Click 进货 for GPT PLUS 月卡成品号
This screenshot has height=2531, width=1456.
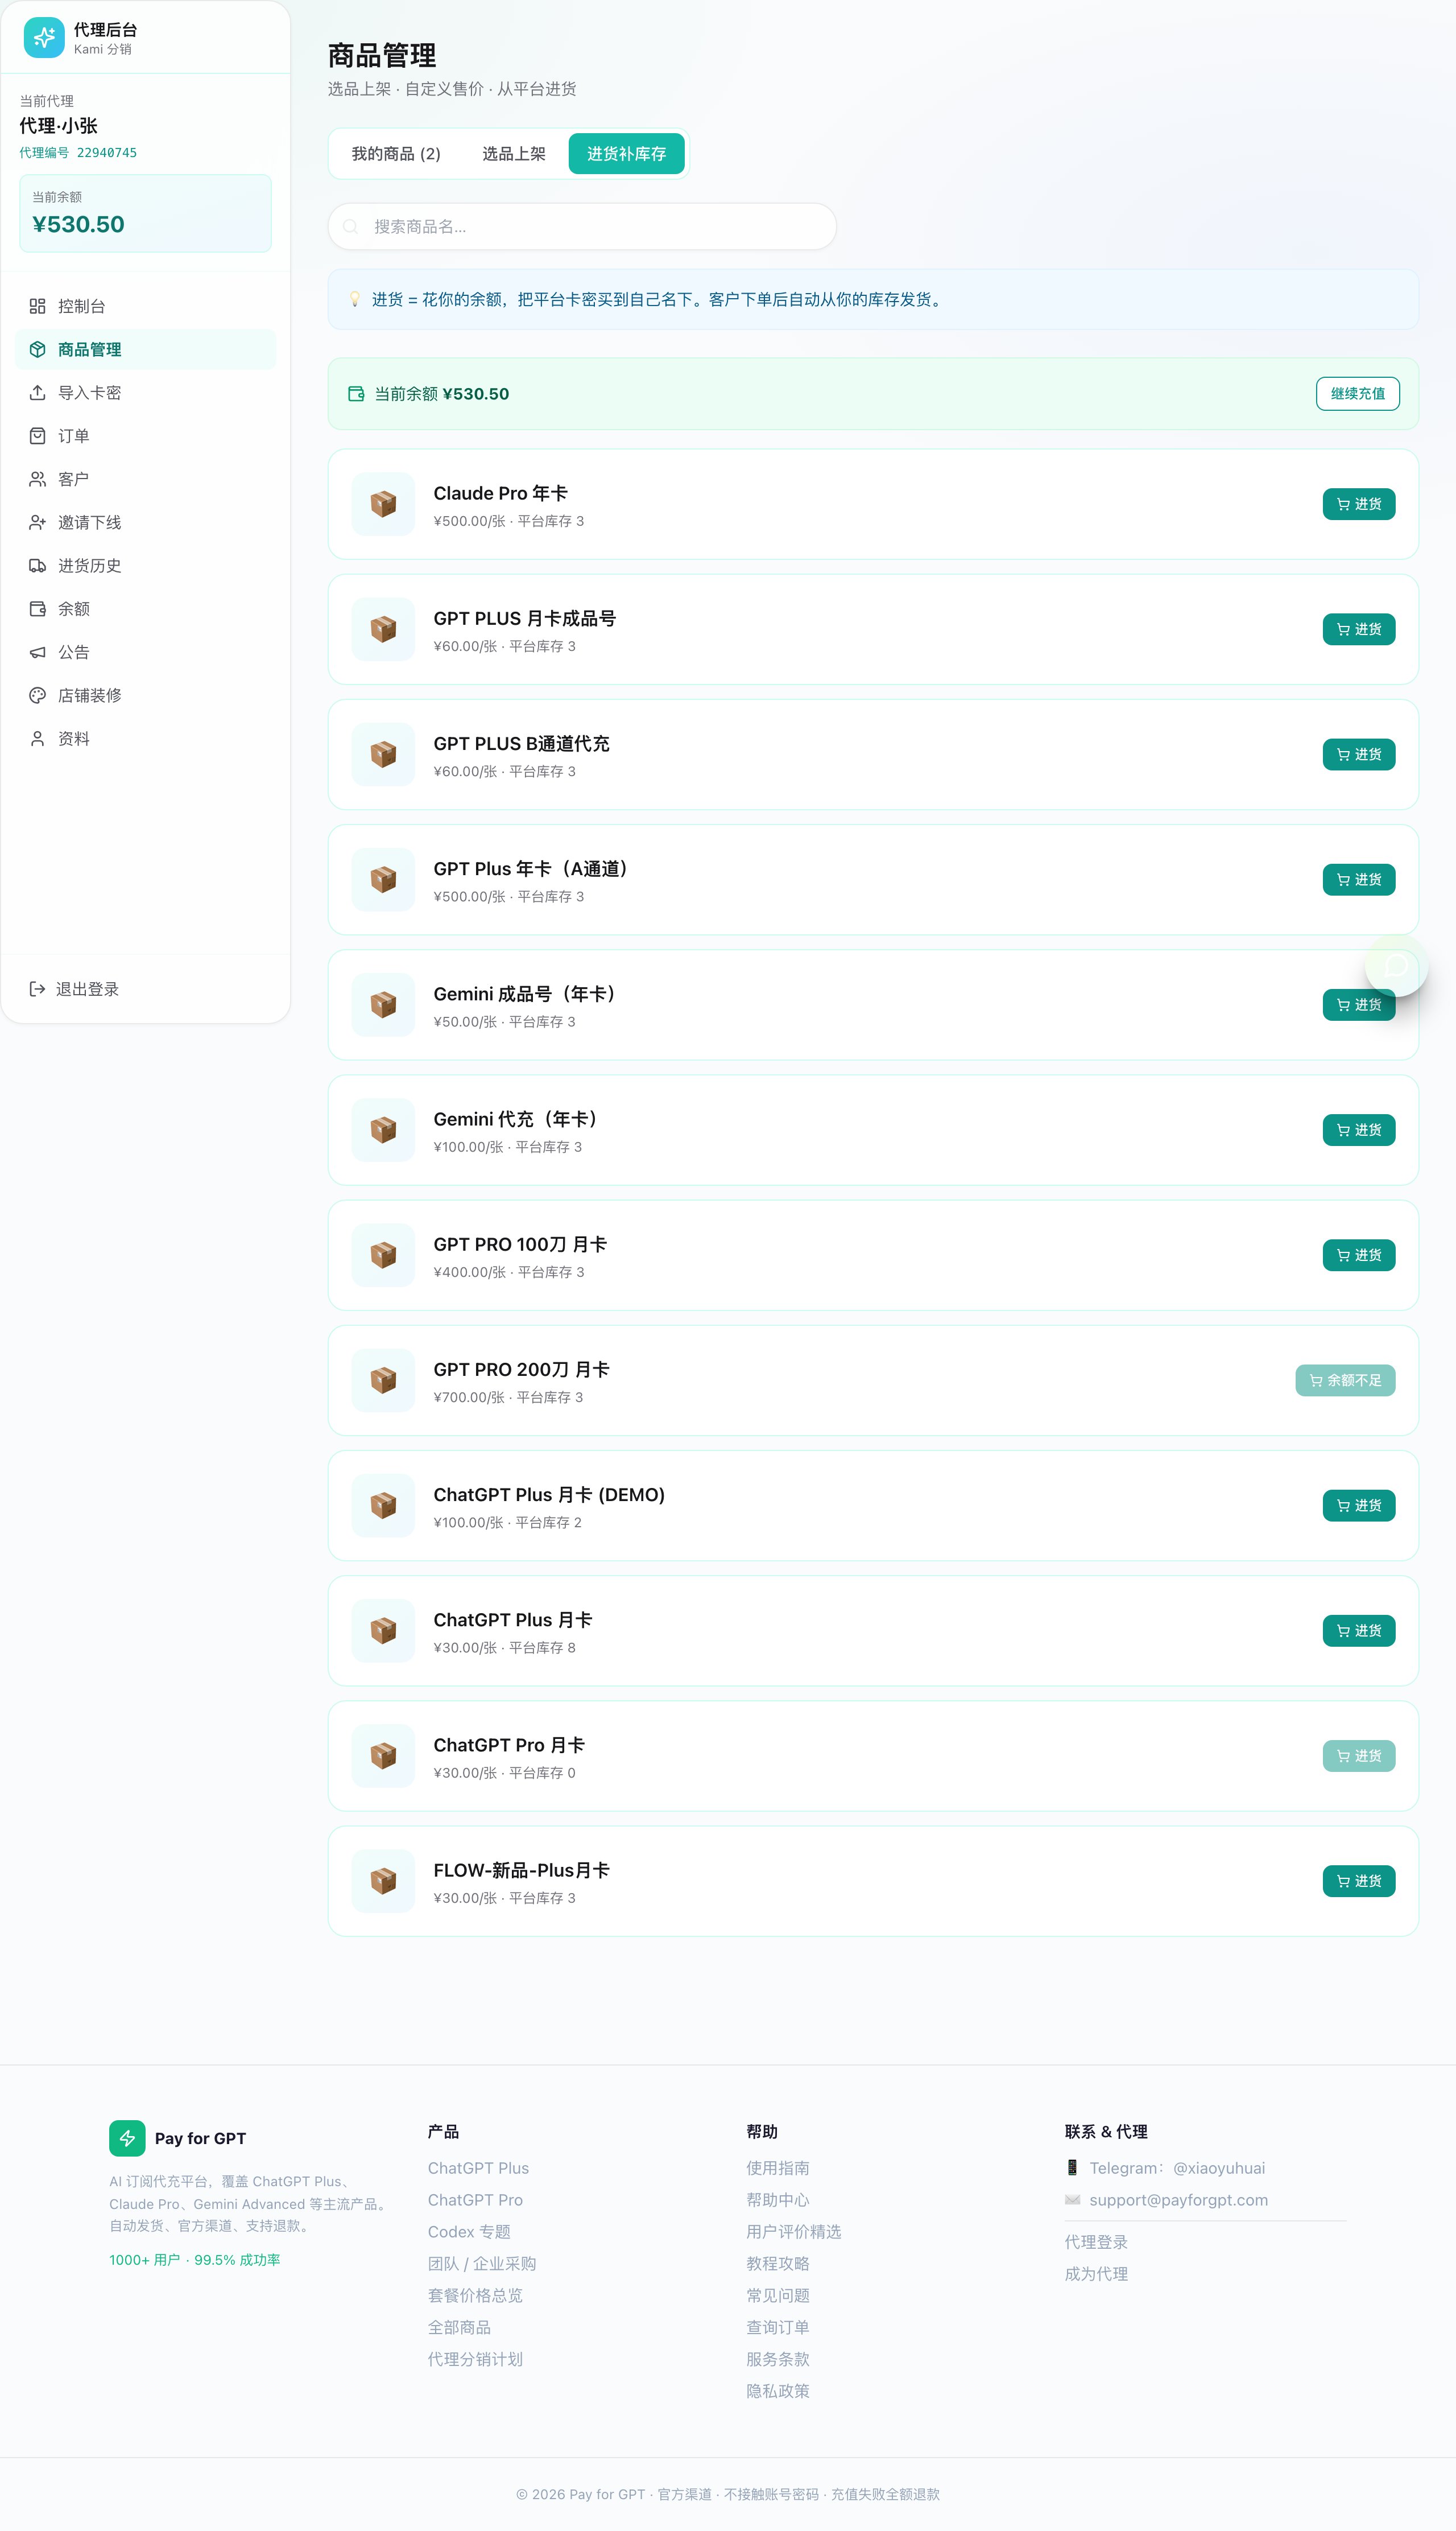pos(1358,629)
